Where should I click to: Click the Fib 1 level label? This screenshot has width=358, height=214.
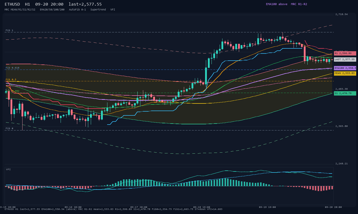[9, 30]
